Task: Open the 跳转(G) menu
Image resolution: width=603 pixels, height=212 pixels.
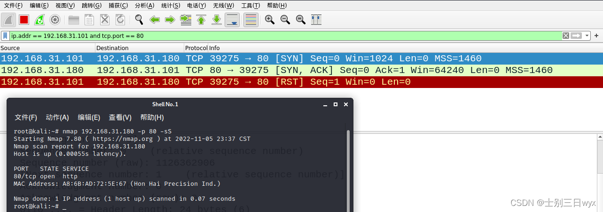Action: click(x=92, y=6)
